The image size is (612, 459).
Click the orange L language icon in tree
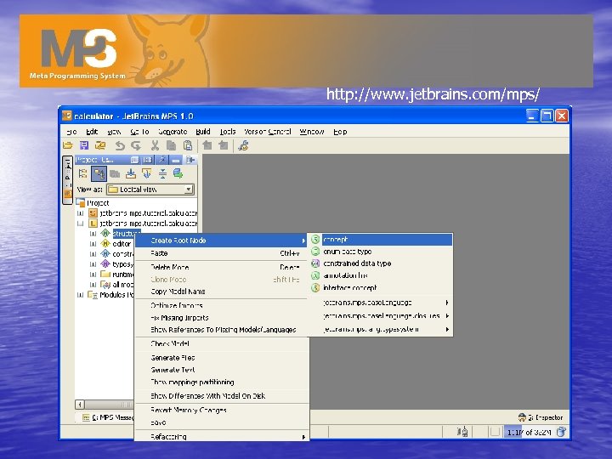tap(93, 224)
